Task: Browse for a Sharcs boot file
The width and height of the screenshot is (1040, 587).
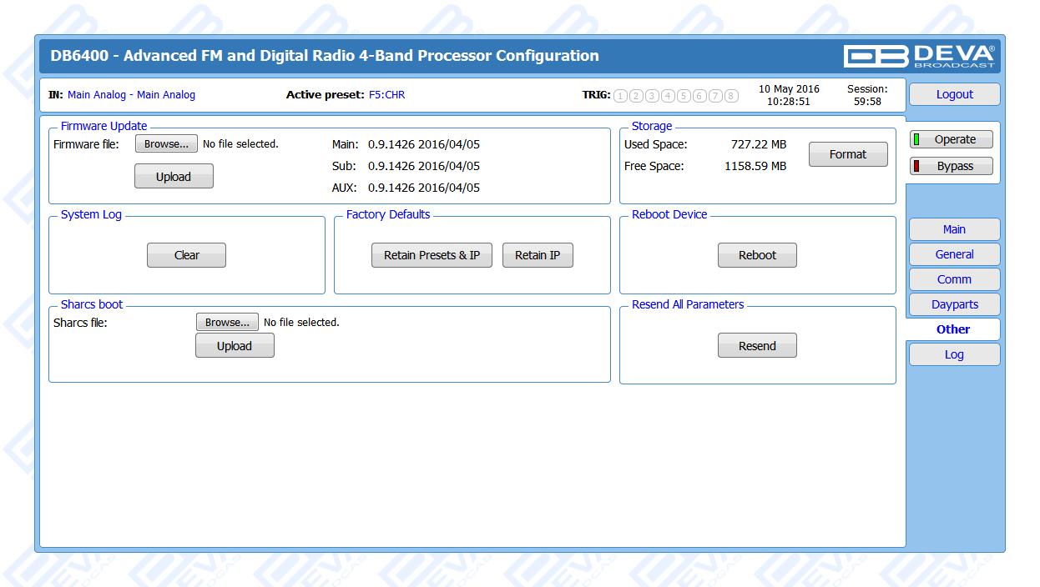Action: 227,323
